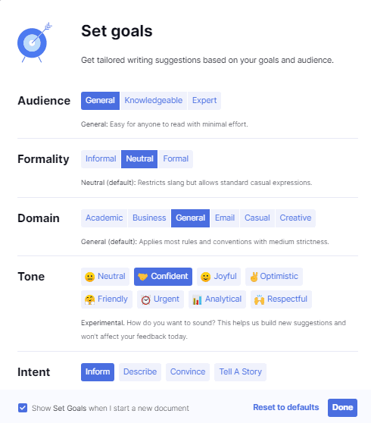This screenshot has width=371, height=423.
Task: Switch formality to Formal
Action: pyautogui.click(x=176, y=159)
